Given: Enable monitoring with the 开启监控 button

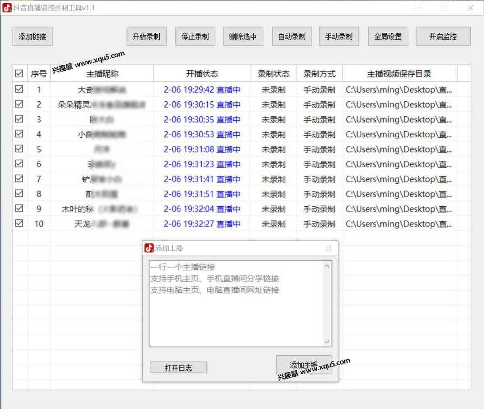Looking at the screenshot, I should click(x=443, y=36).
